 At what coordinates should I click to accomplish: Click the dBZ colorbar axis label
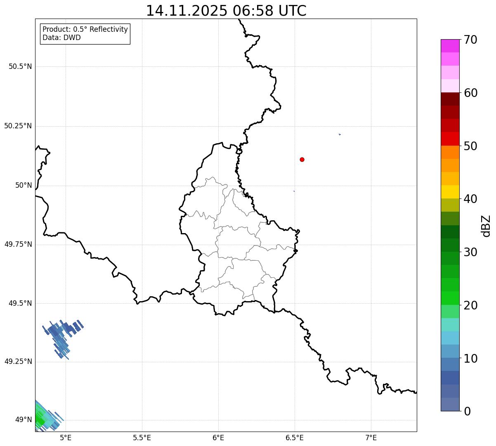pyautogui.click(x=486, y=226)
